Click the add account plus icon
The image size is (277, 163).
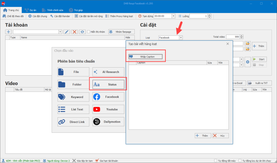pyautogui.click(x=8, y=32)
